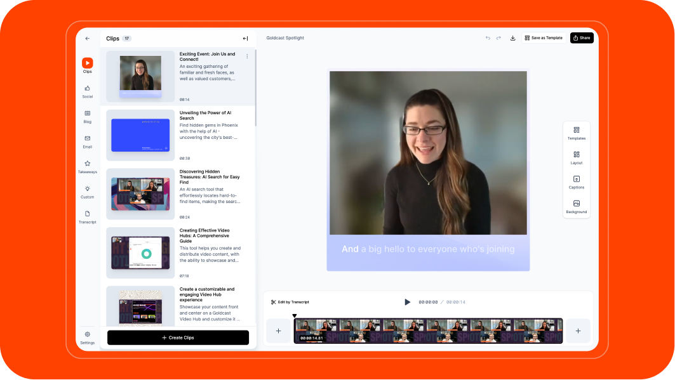Play the video clip

(x=407, y=302)
